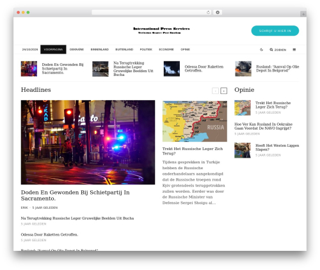This screenshot has width=320, height=270.
Task: Open ticker thumbnail for Sacramento shooting
Action: click(x=29, y=69)
